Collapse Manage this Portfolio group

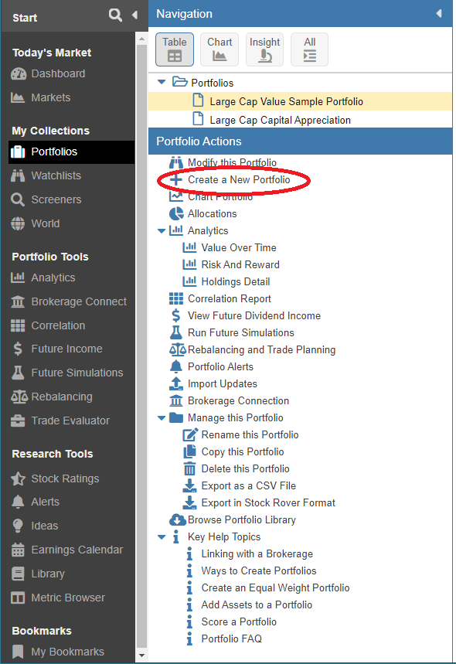tap(162, 418)
